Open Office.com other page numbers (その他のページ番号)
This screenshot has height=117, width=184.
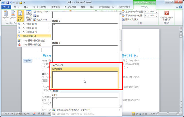[86, 110]
